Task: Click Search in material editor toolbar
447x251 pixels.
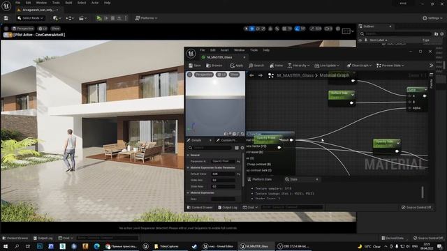Action: tap(256, 66)
